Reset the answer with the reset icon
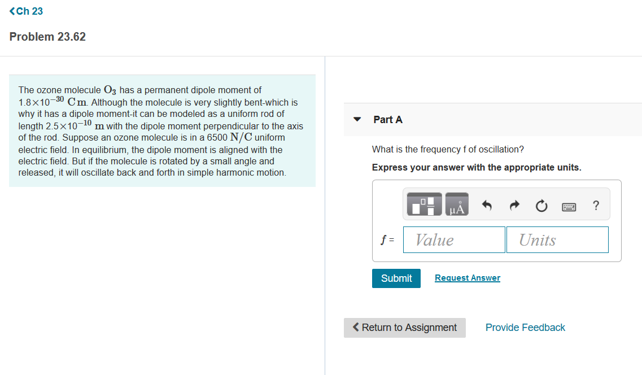 (x=541, y=206)
